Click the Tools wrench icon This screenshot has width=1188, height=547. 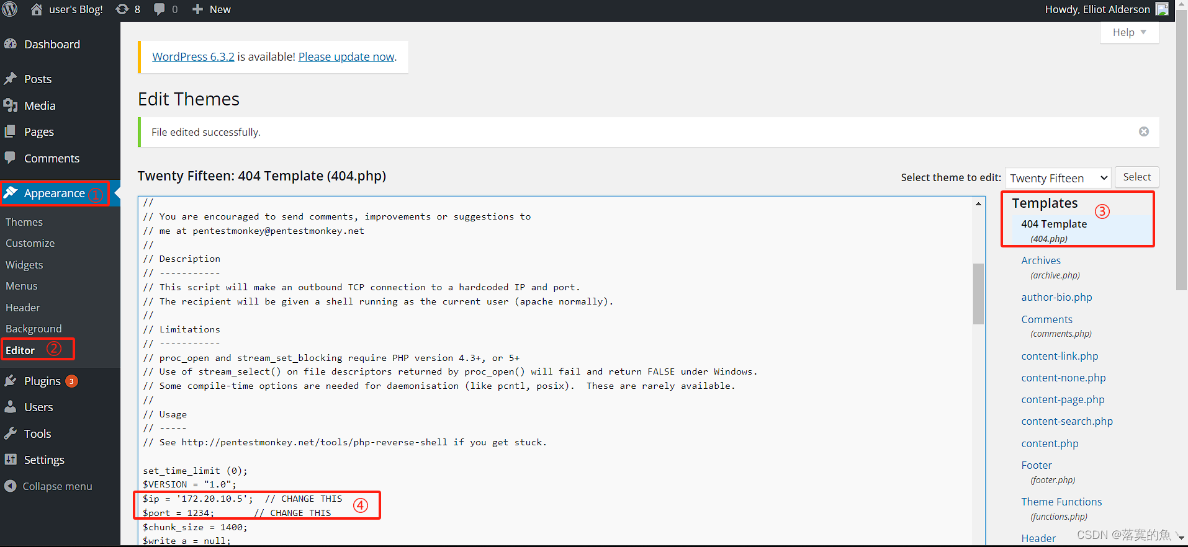tap(11, 434)
